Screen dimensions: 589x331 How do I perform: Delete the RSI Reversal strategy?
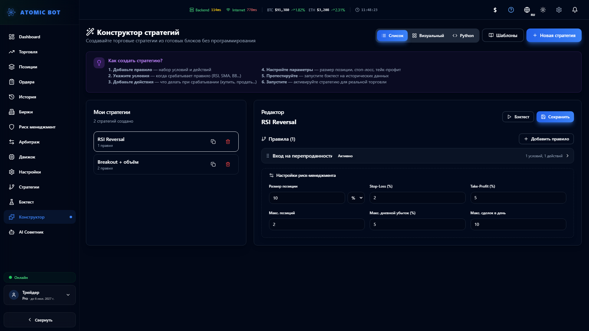click(x=228, y=142)
